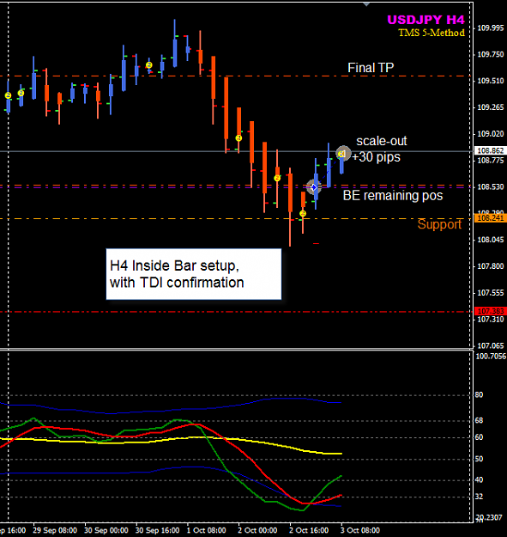Viewport: 507px width, 537px height.
Task: Select the H4 Inside Bar setup text box
Action: 194,274
